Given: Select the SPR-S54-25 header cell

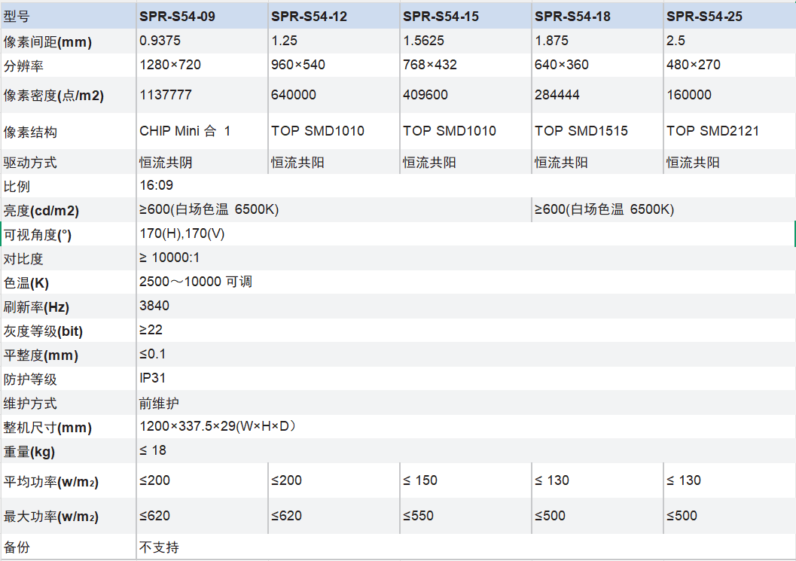Looking at the screenshot, I should [730, 16].
